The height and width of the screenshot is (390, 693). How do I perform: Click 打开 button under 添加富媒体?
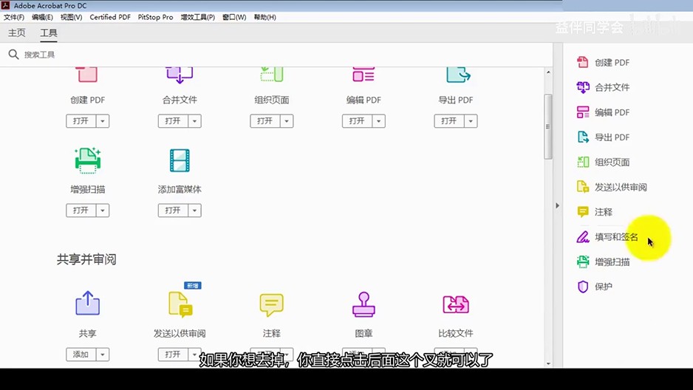[x=173, y=211]
